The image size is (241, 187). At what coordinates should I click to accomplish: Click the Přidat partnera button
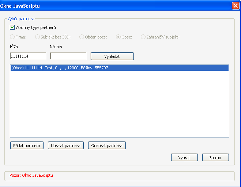27,145
